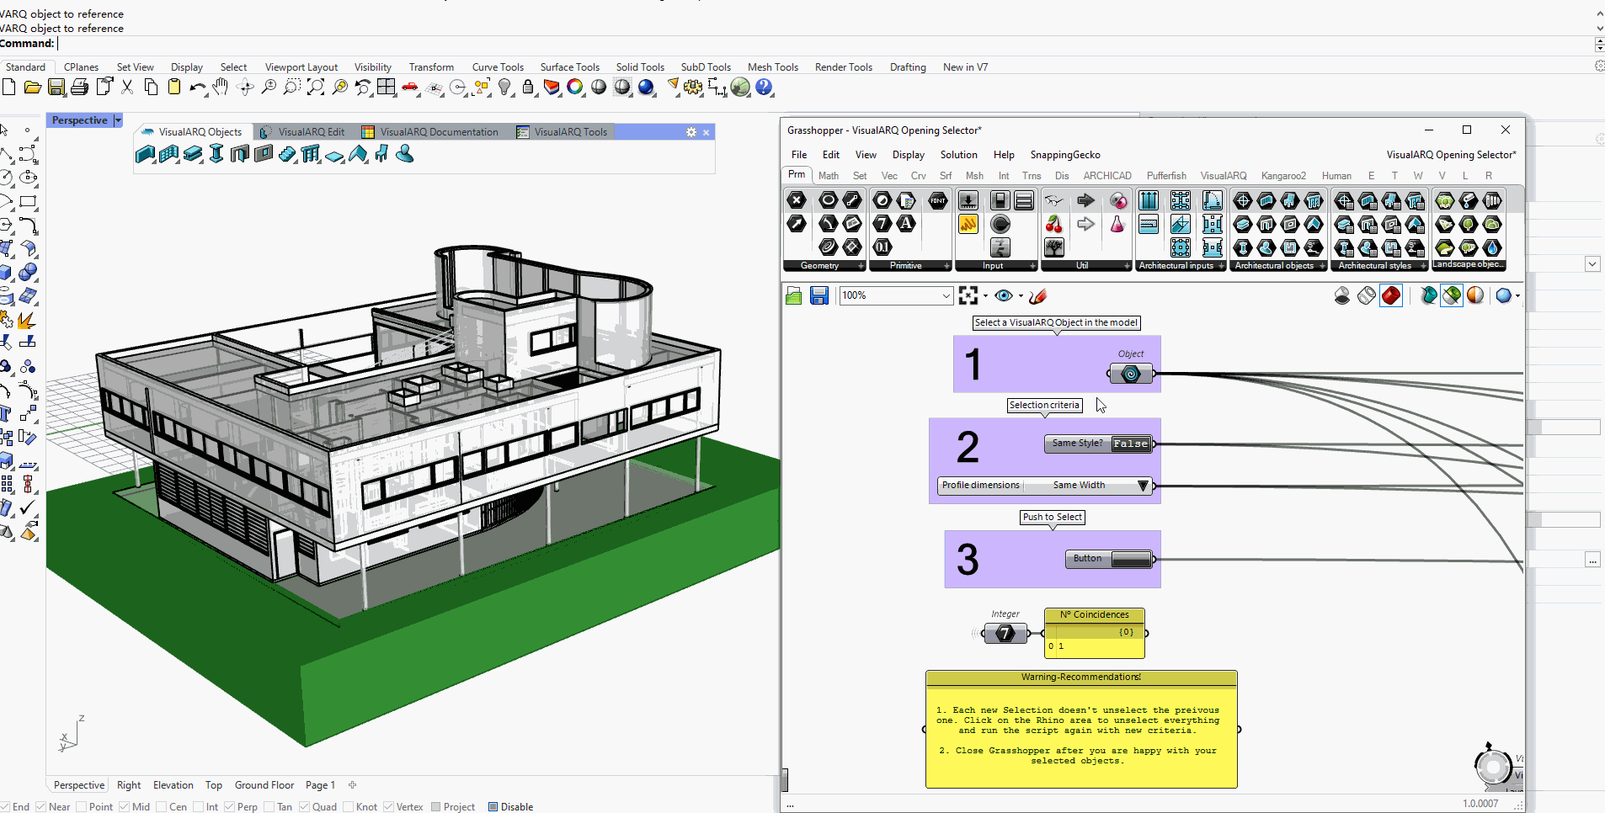Click the shaded red preview icon in Grasshopper
The height and width of the screenshot is (813, 1605).
pos(1392,295)
